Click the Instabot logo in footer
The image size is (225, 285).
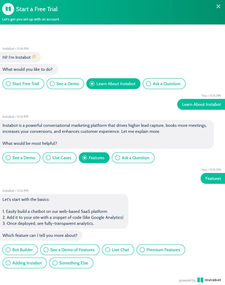pos(209,280)
